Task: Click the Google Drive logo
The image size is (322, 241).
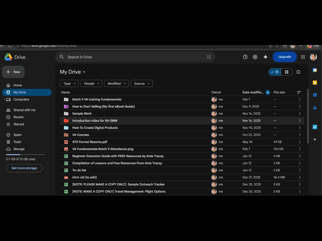Action: (x=8, y=57)
